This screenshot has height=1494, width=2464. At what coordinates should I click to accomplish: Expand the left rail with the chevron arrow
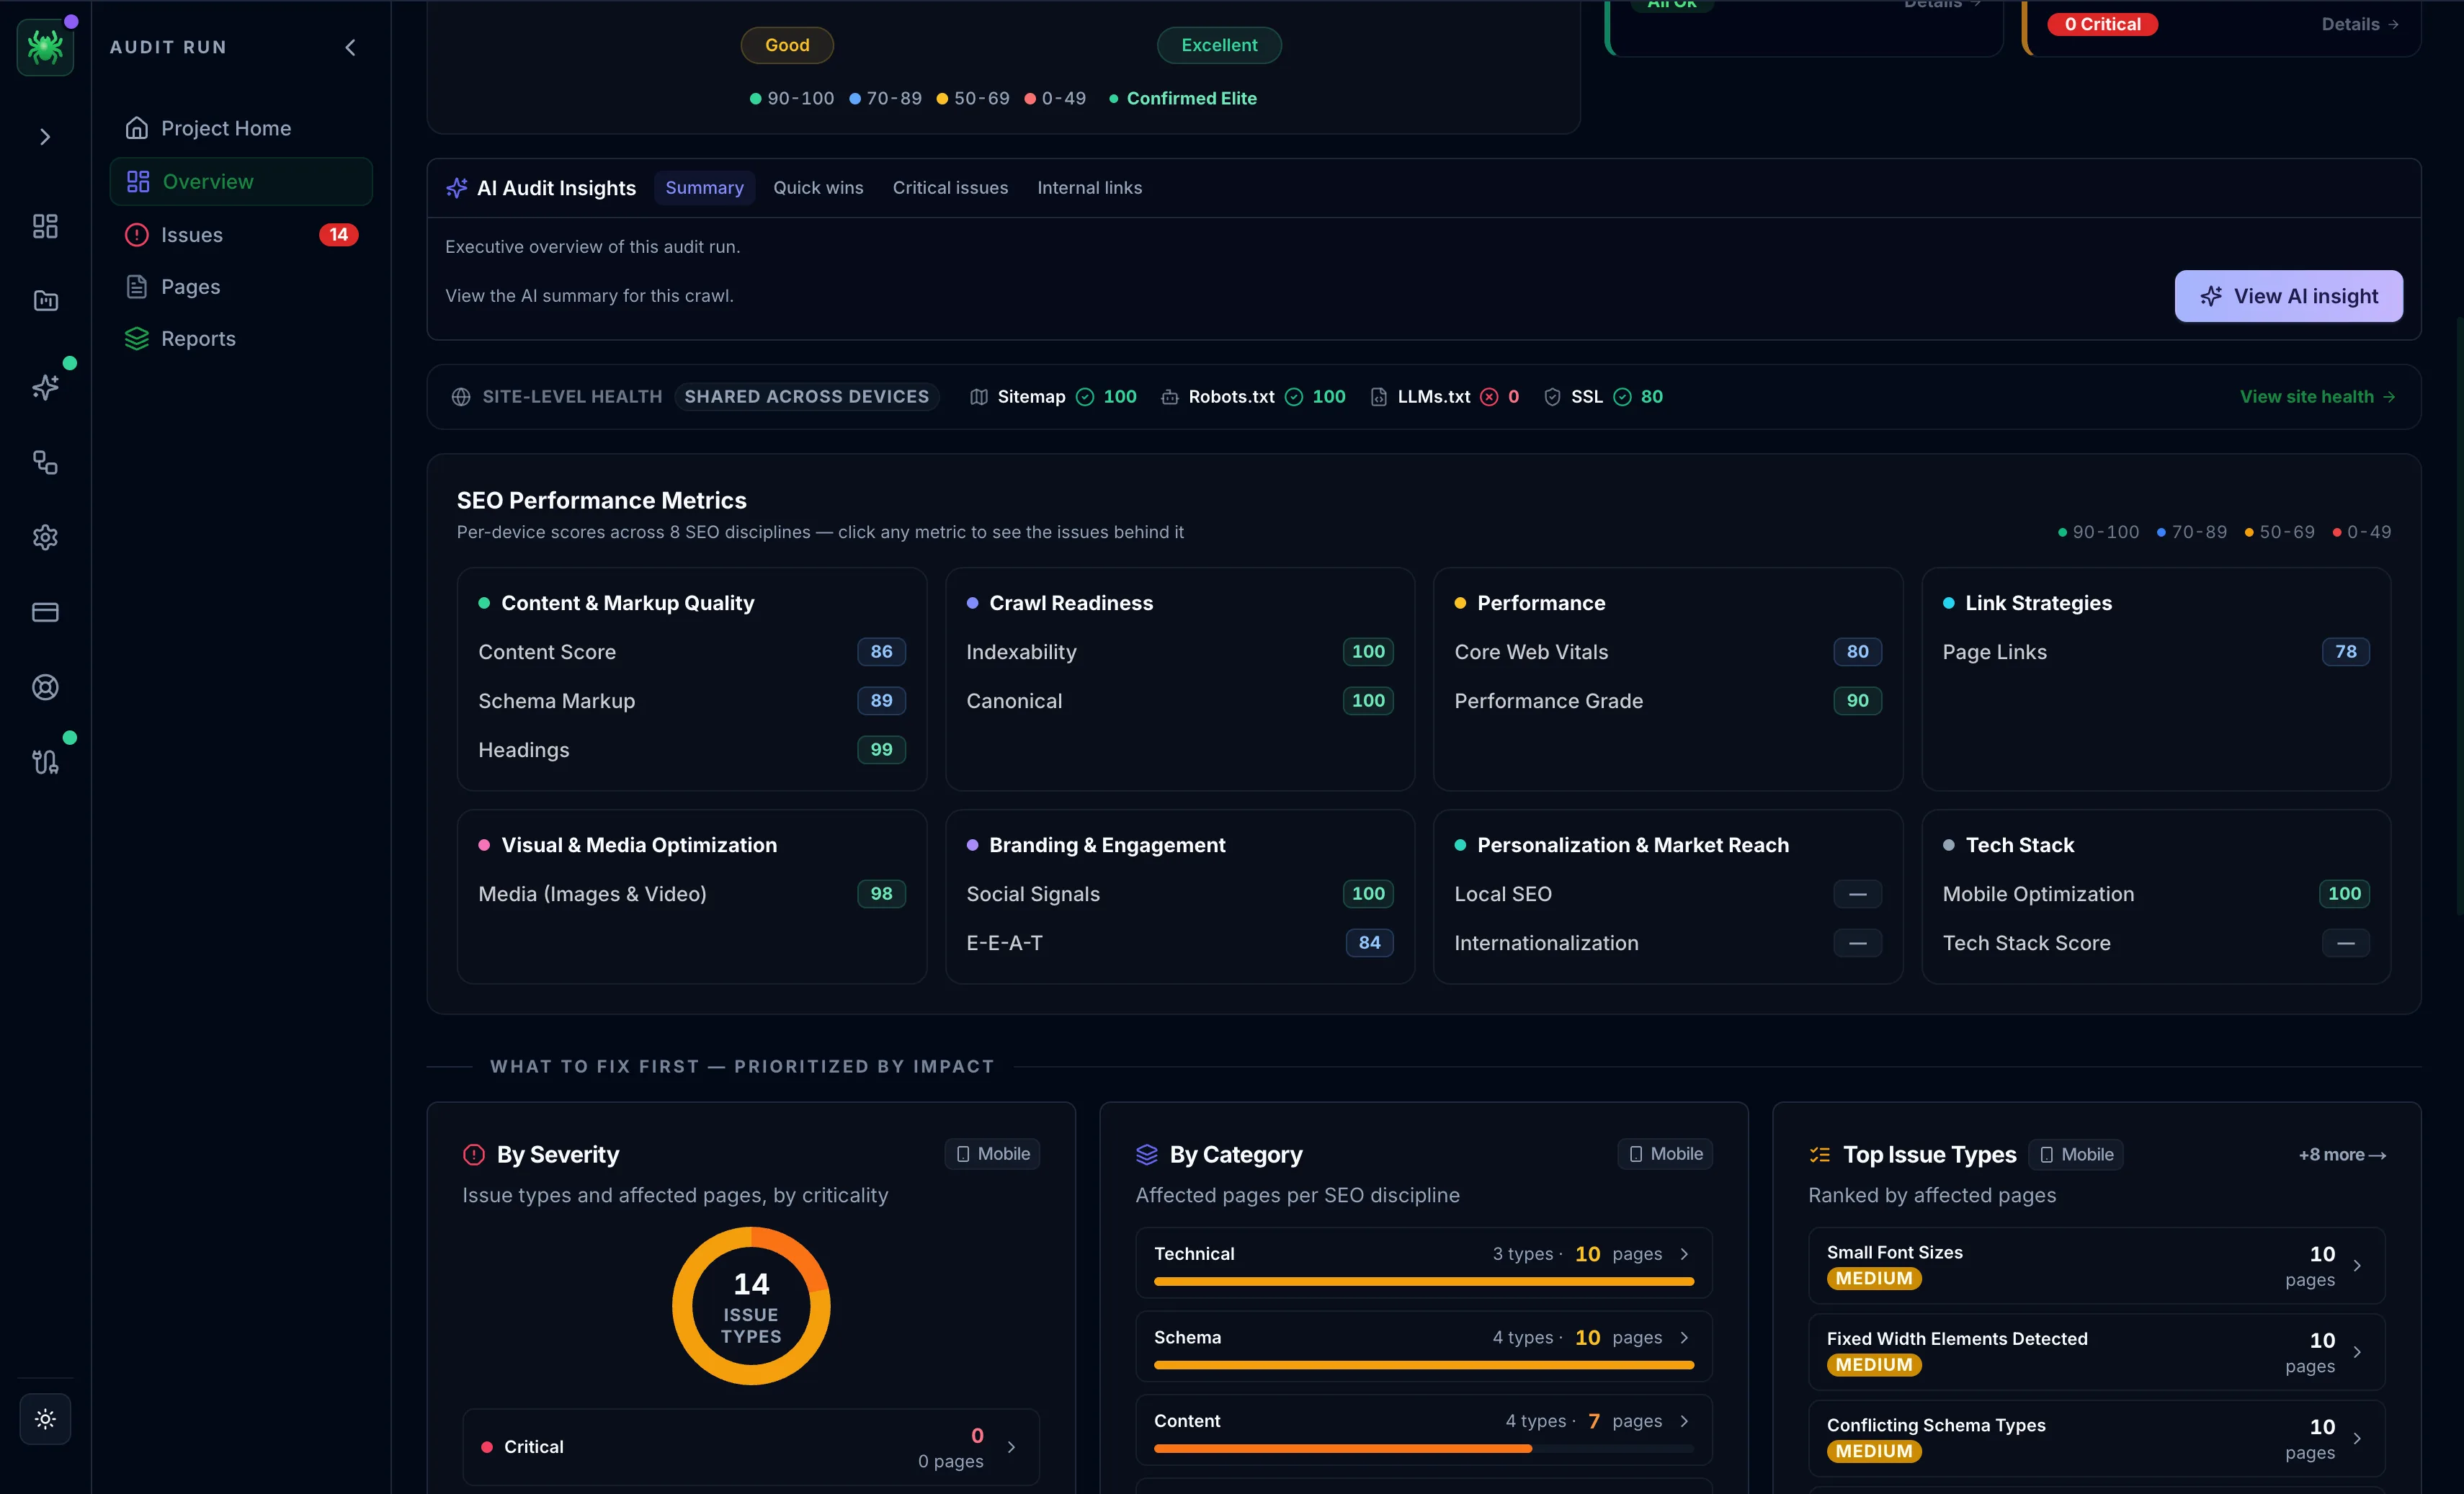pos(45,137)
